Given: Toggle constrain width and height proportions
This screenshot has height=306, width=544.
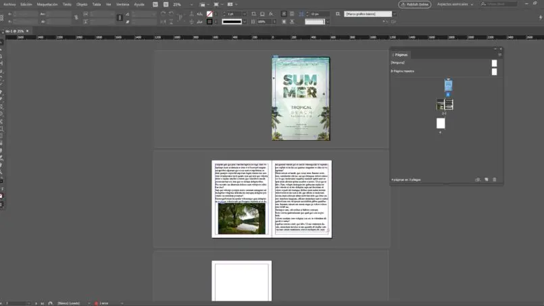Looking at the screenshot, I should [76, 18].
